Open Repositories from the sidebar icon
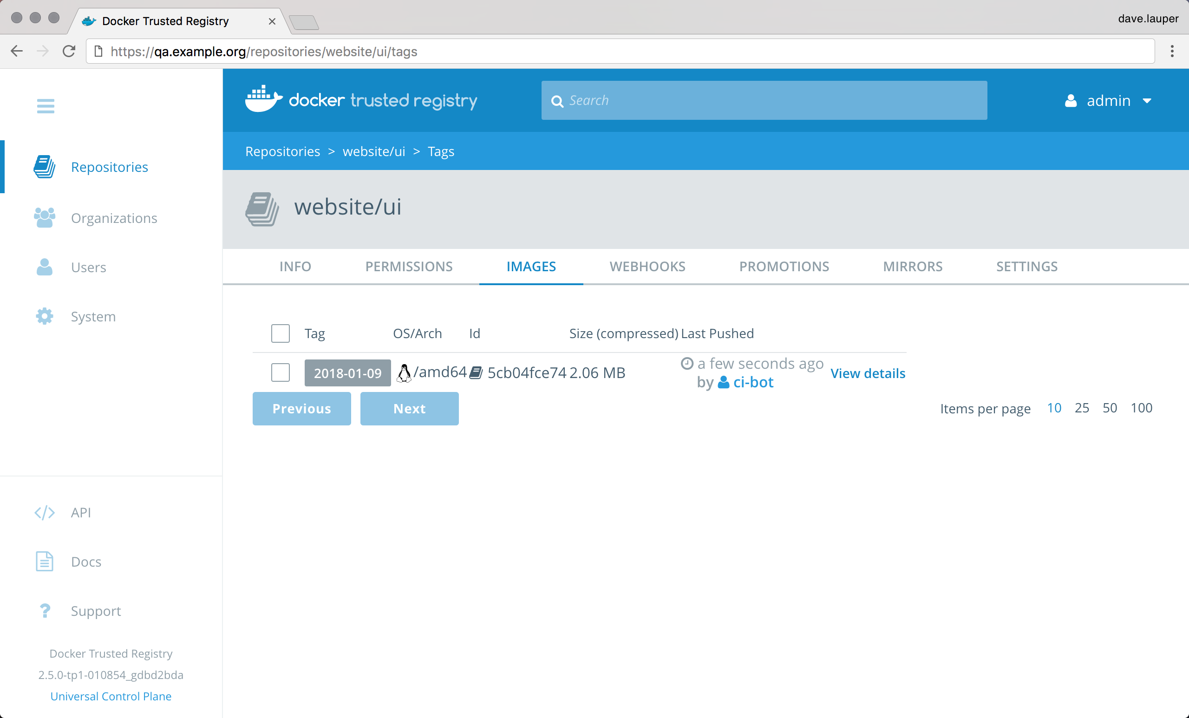1189x718 pixels. click(45, 167)
